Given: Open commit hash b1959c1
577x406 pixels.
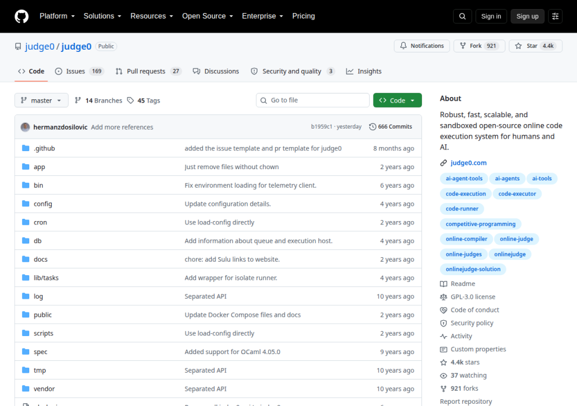Looking at the screenshot, I should click(321, 127).
